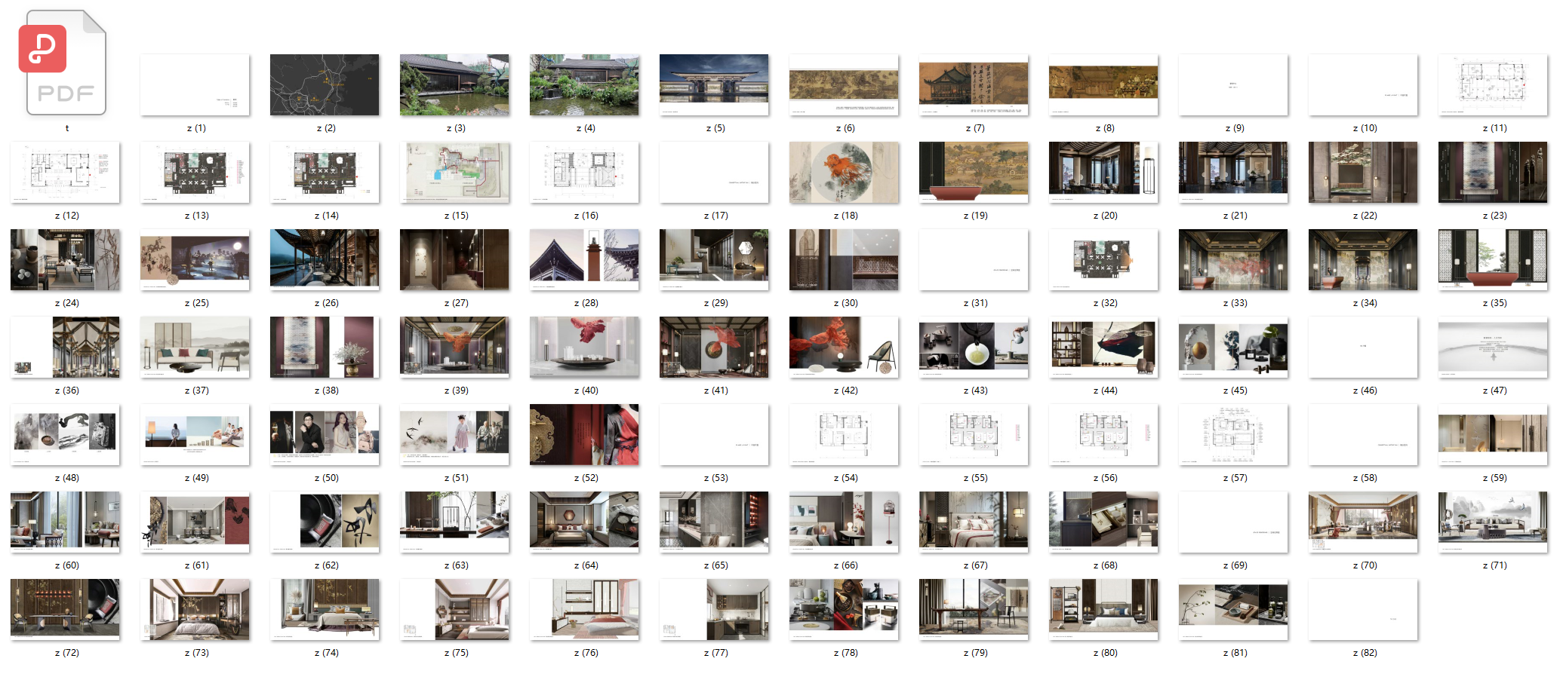Click the file name label z (82)
The width and height of the screenshot is (1560, 680).
tap(1365, 653)
